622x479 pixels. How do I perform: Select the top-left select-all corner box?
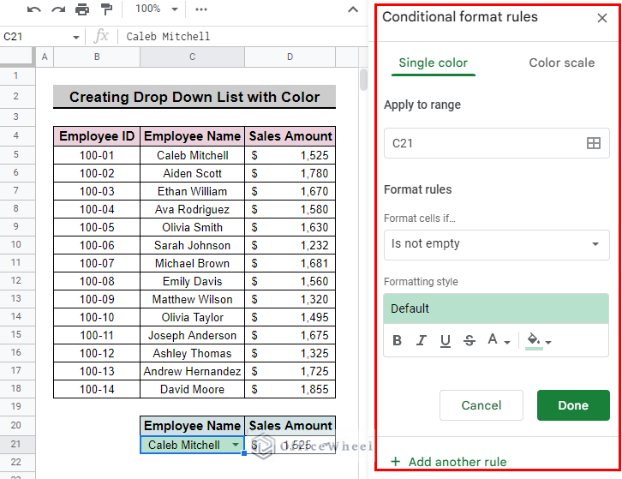pos(17,57)
